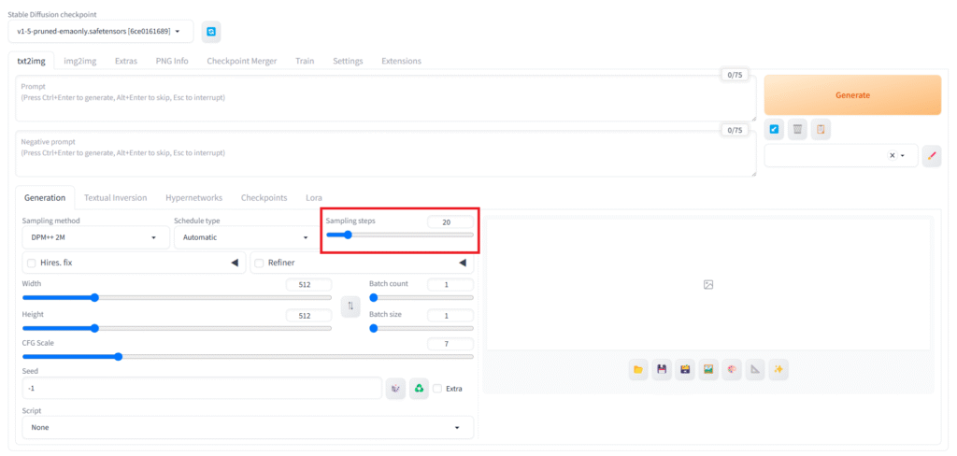Switch to the img2img tab
Viewport: 957px width, 456px height.
pyautogui.click(x=79, y=61)
